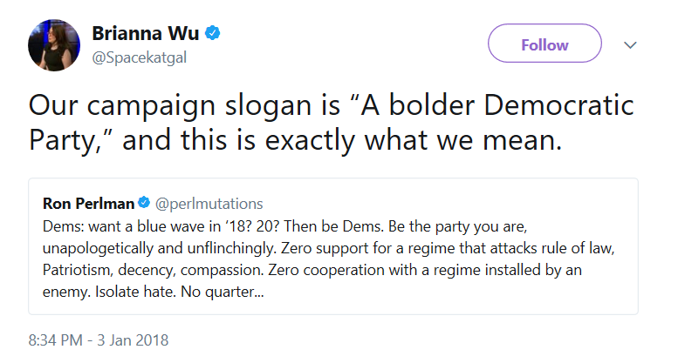Select the word 'Democratic' in the main tweet
This screenshot has width=678, height=363.
click(558, 104)
